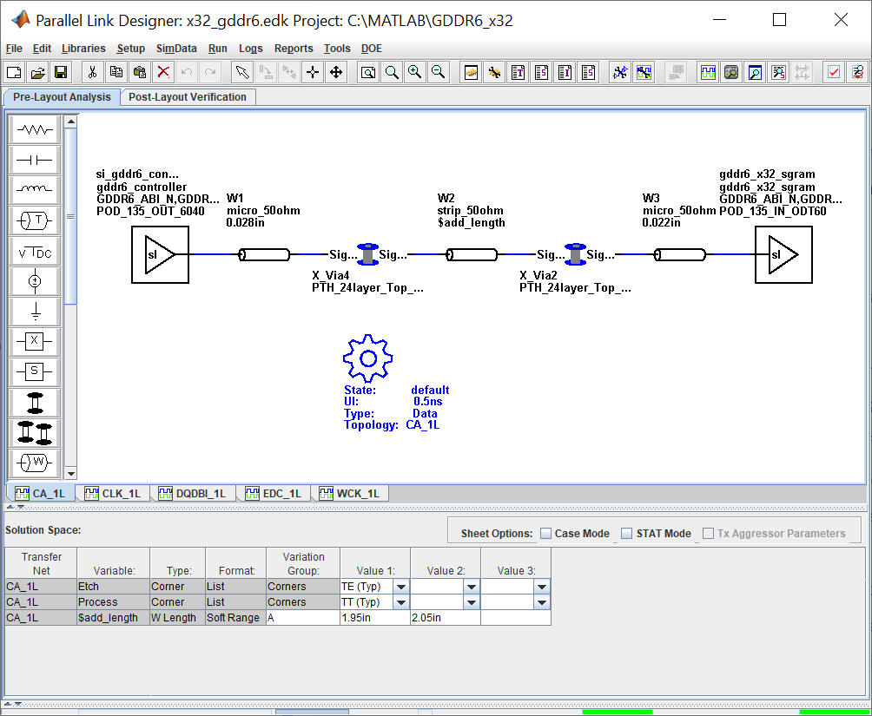
Task: Click the new sheet toolbar icon
Action: (14, 72)
